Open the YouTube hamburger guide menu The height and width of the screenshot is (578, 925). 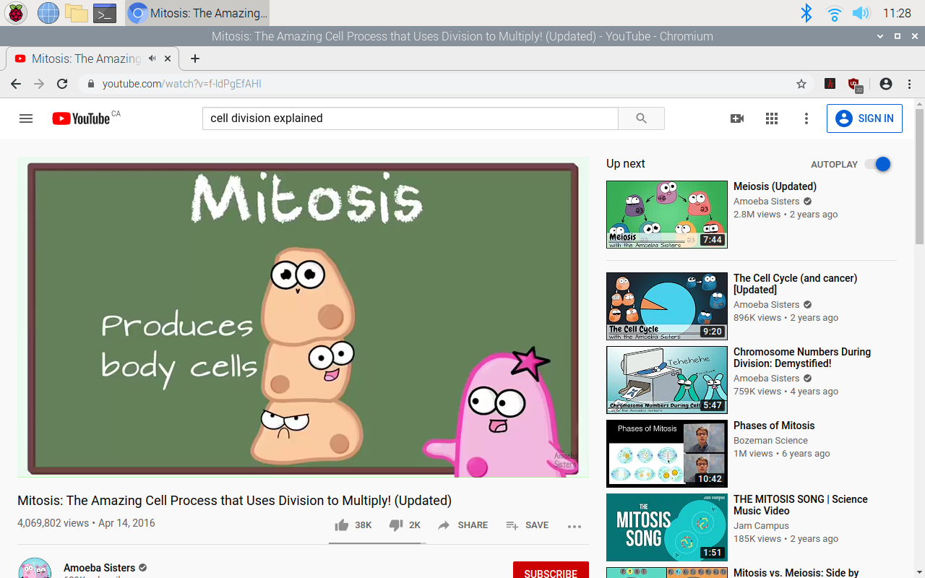(25, 118)
